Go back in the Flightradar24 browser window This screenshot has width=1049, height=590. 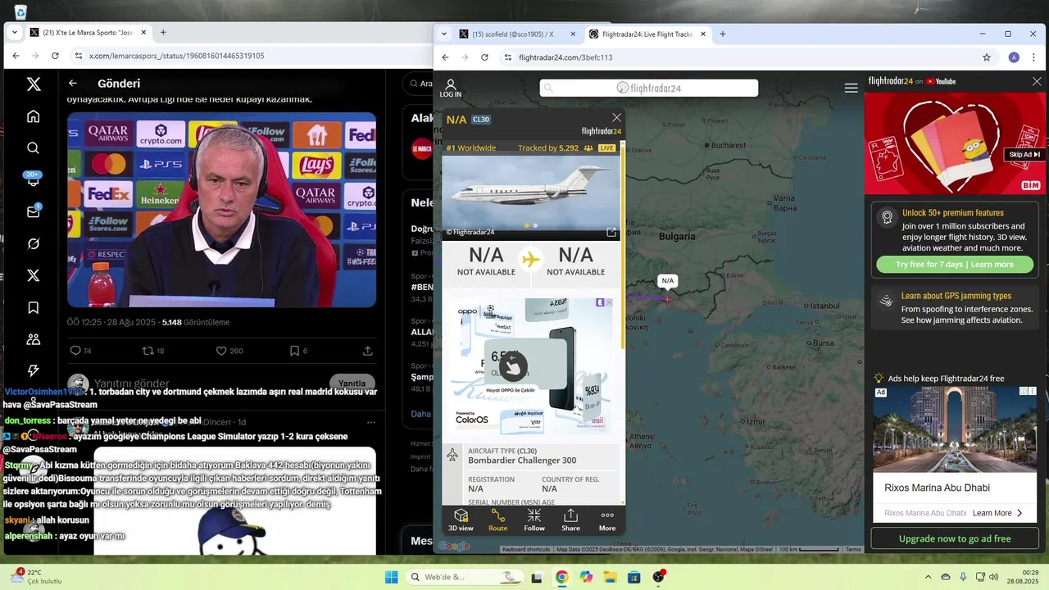pyautogui.click(x=445, y=57)
